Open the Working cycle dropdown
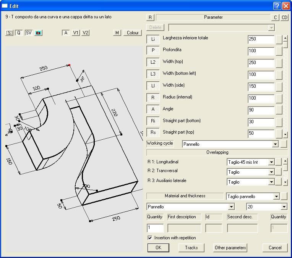This screenshot has height=258, width=292. point(275,144)
